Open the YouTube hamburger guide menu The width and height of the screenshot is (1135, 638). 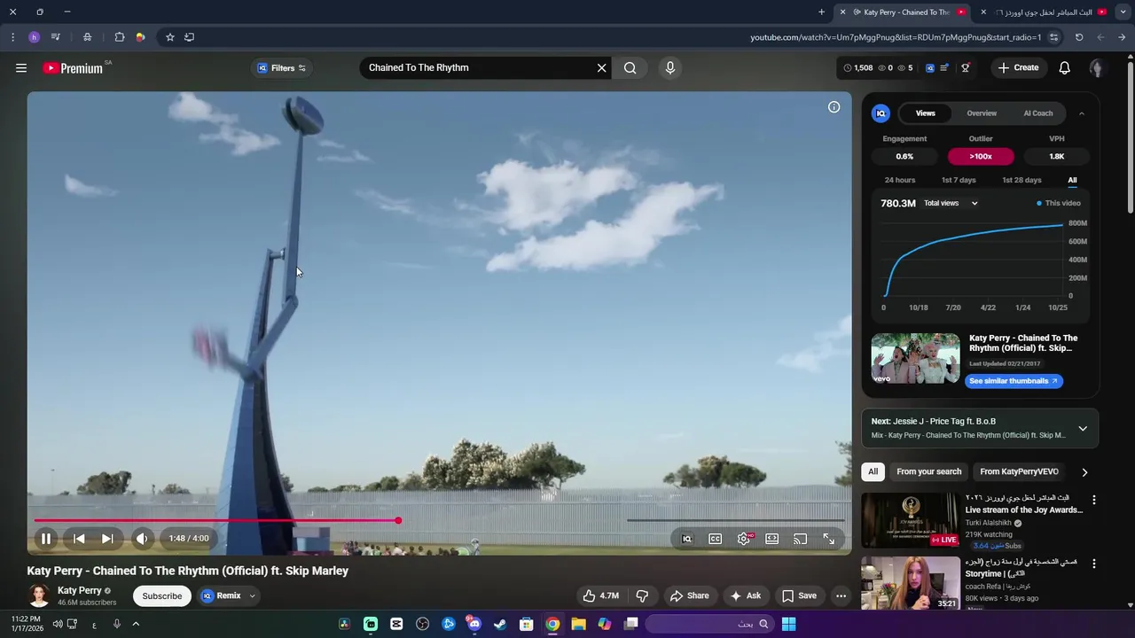21,67
